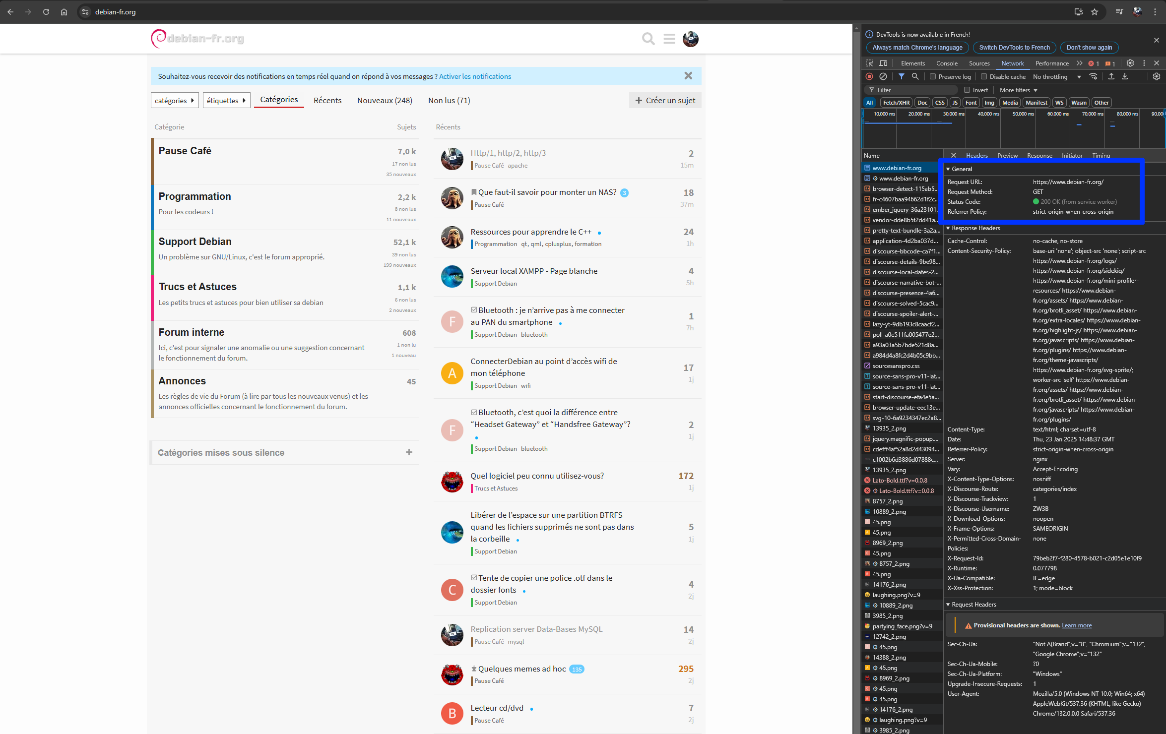Image resolution: width=1166 pixels, height=734 pixels.
Task: Export HAR with the download icon
Action: point(1125,76)
